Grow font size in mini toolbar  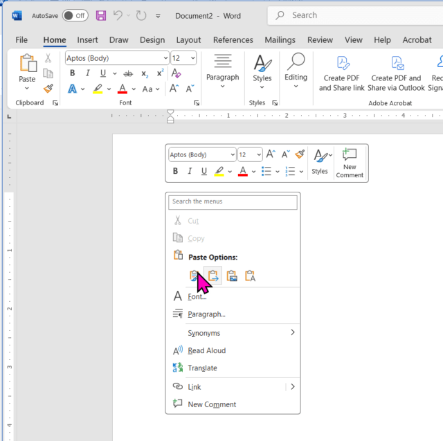[x=271, y=154]
